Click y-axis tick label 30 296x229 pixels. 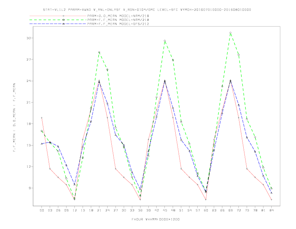(x=28, y=38)
